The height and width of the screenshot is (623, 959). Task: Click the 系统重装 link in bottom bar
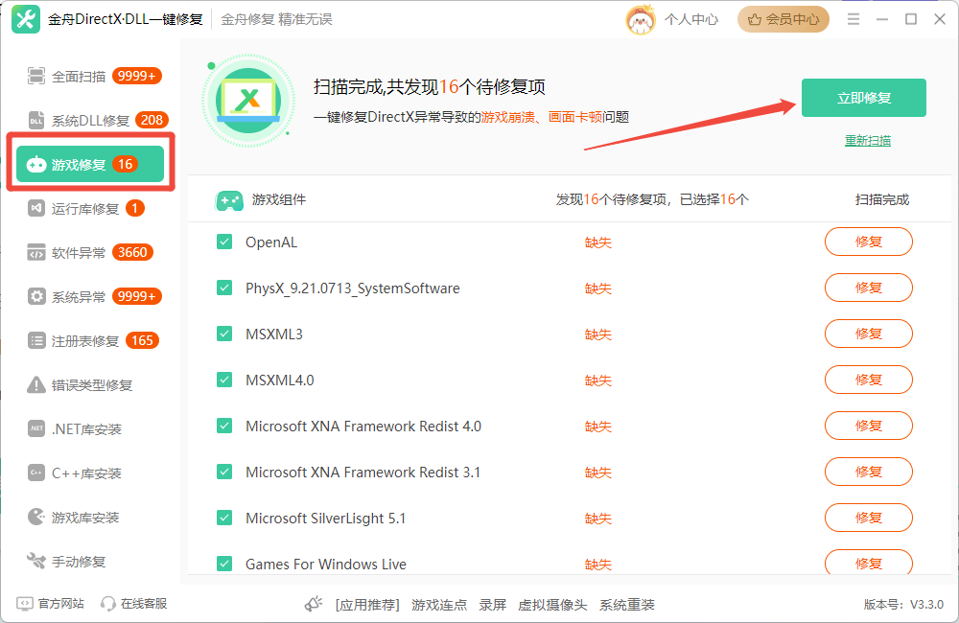tap(626, 605)
